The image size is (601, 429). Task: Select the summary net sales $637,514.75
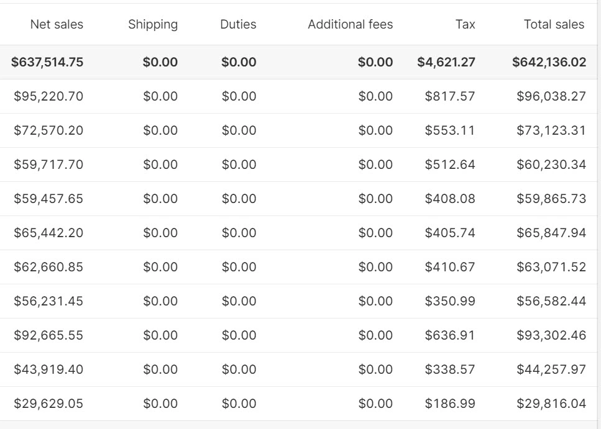(x=47, y=62)
